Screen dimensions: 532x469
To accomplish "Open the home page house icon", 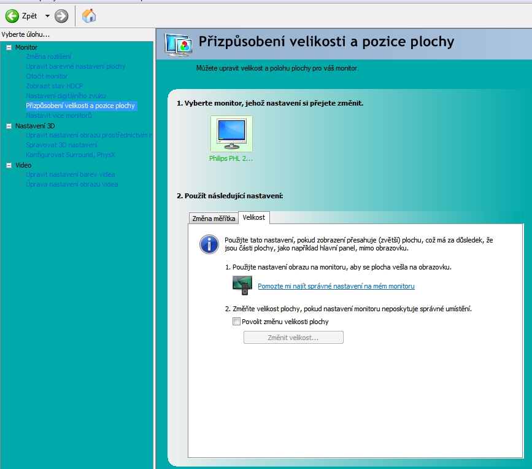I will coord(89,16).
